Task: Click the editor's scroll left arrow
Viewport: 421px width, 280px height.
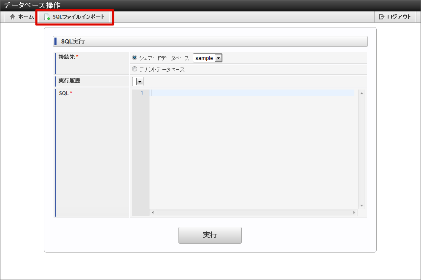Action: coord(153,212)
